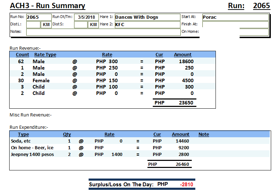Click the Type header in Run Expenditure table
Screen dimensions: 274x193
click(23, 134)
